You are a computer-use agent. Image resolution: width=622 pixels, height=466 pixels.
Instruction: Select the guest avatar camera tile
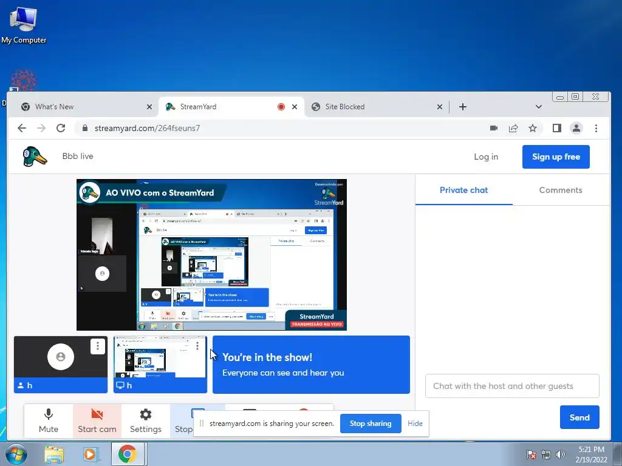click(60, 364)
